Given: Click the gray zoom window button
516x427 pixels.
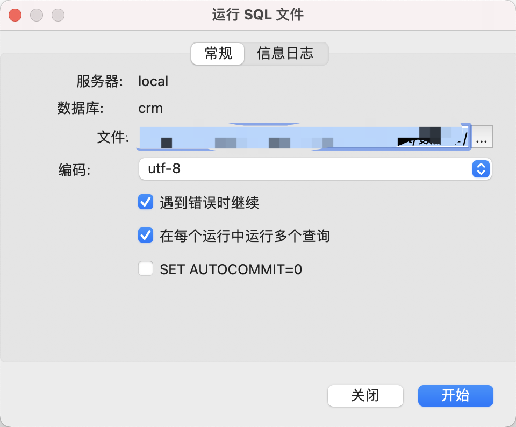Looking at the screenshot, I should coord(58,15).
